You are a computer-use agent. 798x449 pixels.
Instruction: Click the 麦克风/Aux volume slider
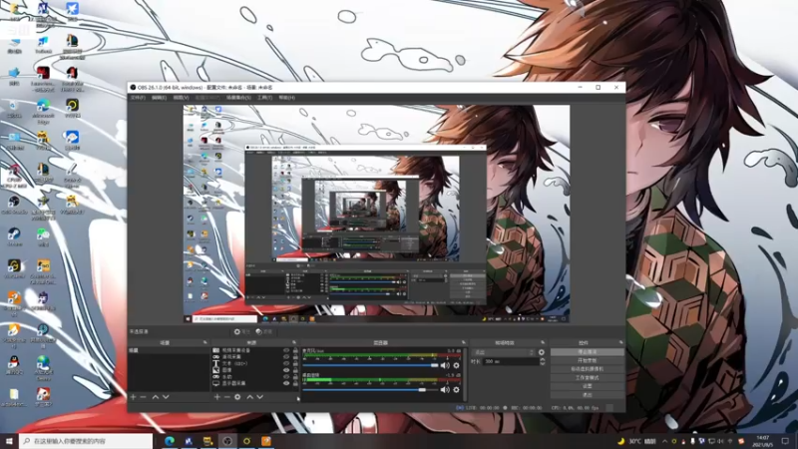pos(370,365)
